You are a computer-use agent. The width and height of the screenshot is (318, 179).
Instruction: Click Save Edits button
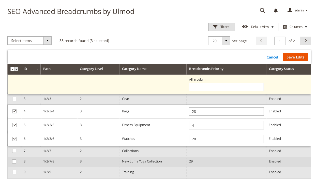point(295,57)
